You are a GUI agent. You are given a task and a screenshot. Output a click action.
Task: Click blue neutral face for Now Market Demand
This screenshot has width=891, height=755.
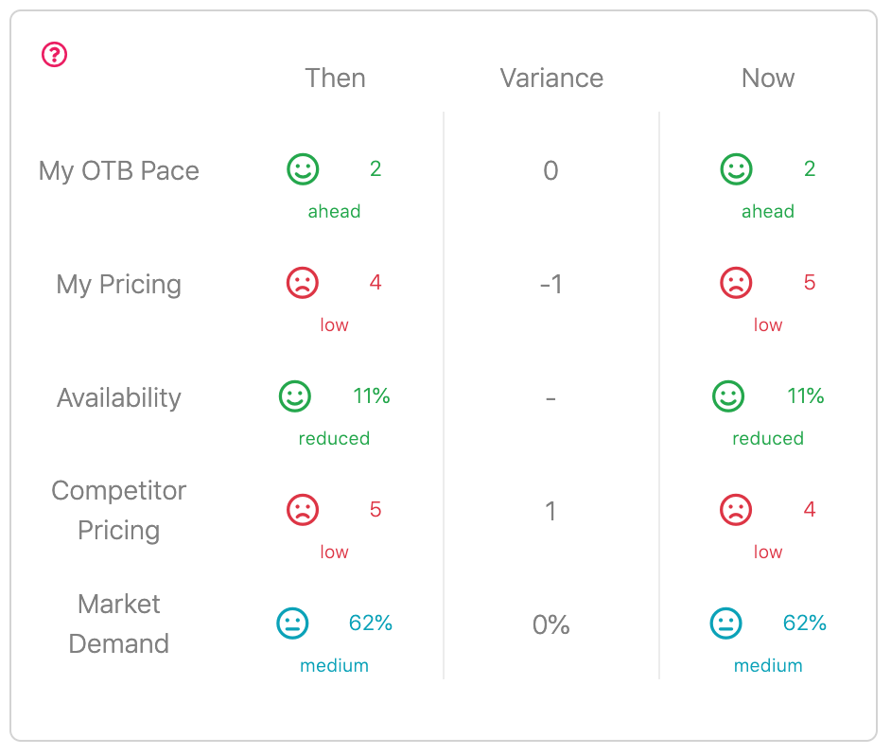click(x=726, y=623)
